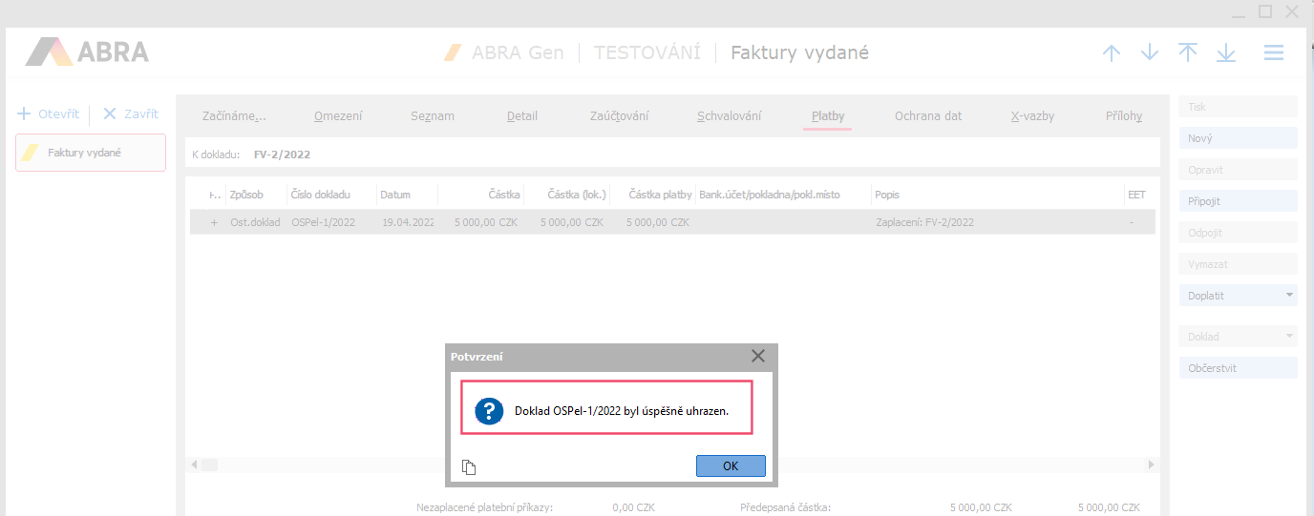Click the horizontal scrollbar under the table
1314x516 pixels.
(668, 464)
